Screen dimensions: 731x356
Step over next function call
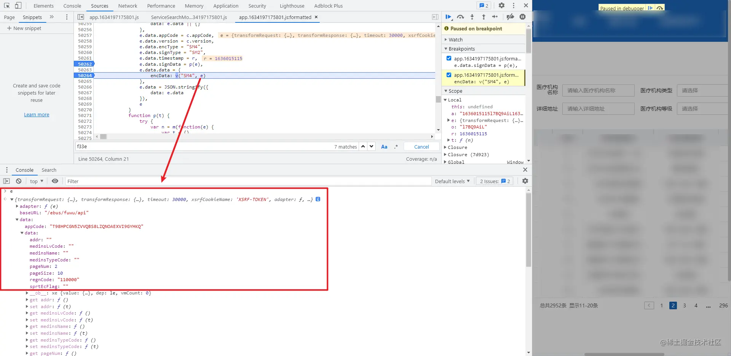[x=460, y=17]
